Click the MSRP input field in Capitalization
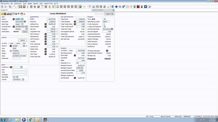Viewport: 218px width, 122px height. 51,19
